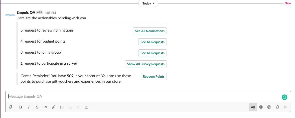Viewport: 295px width, 118px height.
Task: Open the Grammarly icon in message box
Action: click(x=284, y=97)
